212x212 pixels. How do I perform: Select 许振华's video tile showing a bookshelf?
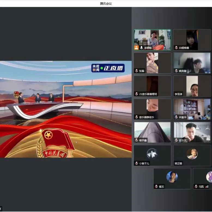pyautogui.click(x=192, y=109)
